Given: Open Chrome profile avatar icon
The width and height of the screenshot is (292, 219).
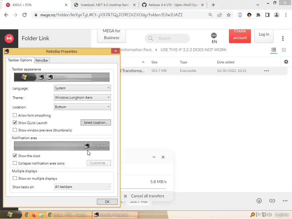Looking at the screenshot, I should 277,15.
